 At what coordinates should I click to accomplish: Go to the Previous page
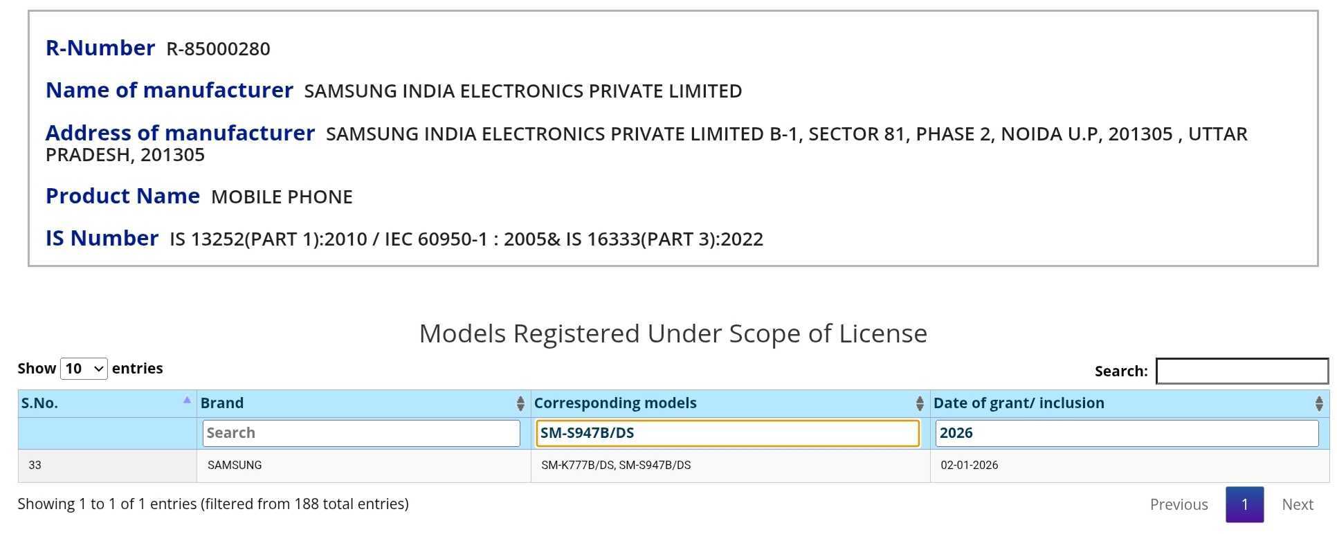[1179, 504]
